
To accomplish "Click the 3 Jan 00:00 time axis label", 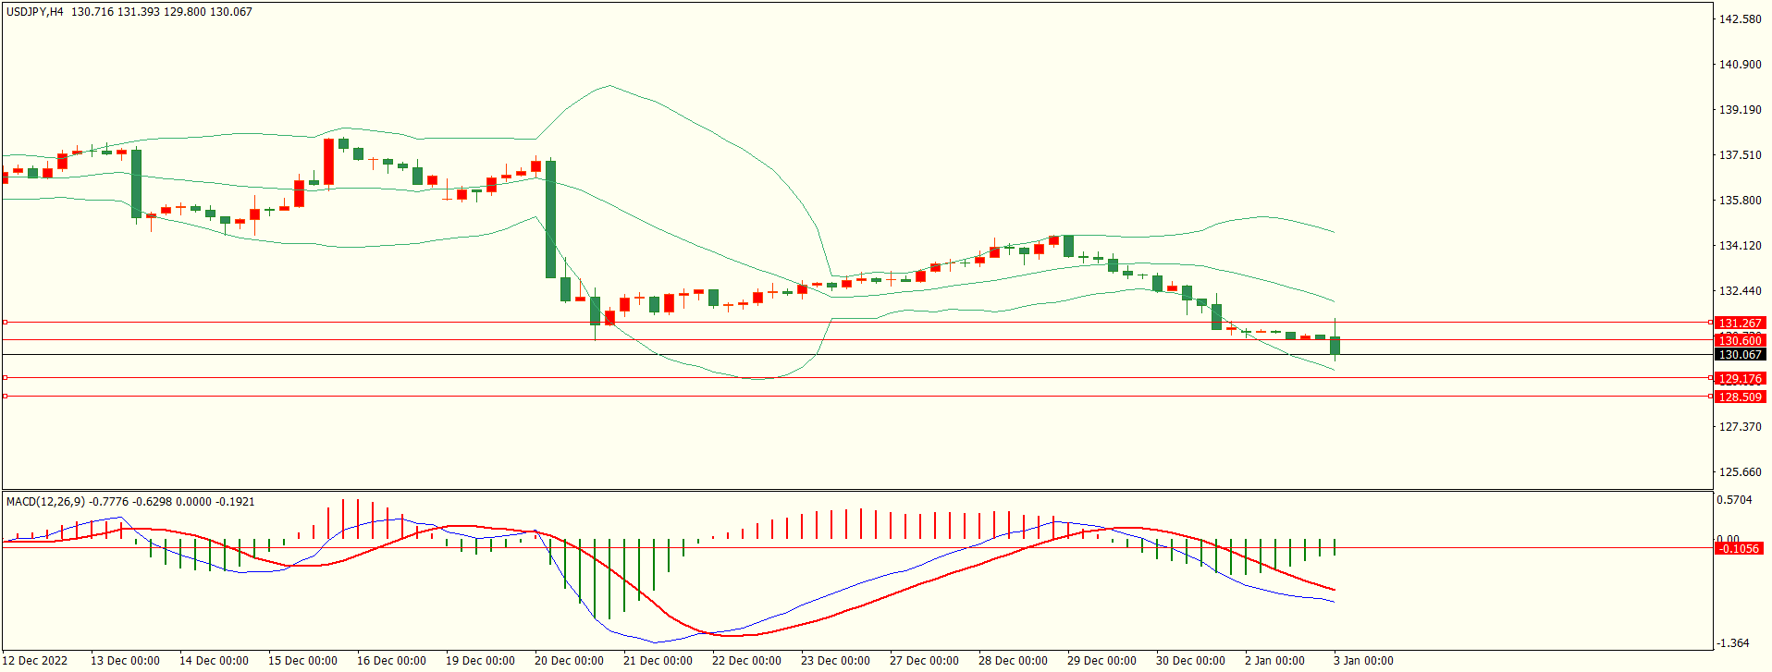I will coord(1363,660).
